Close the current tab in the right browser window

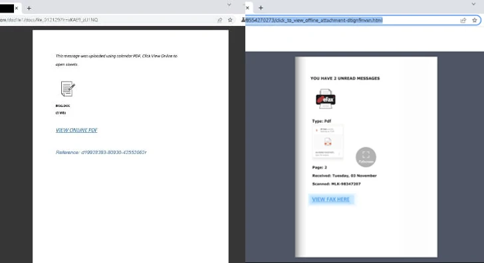(x=247, y=8)
